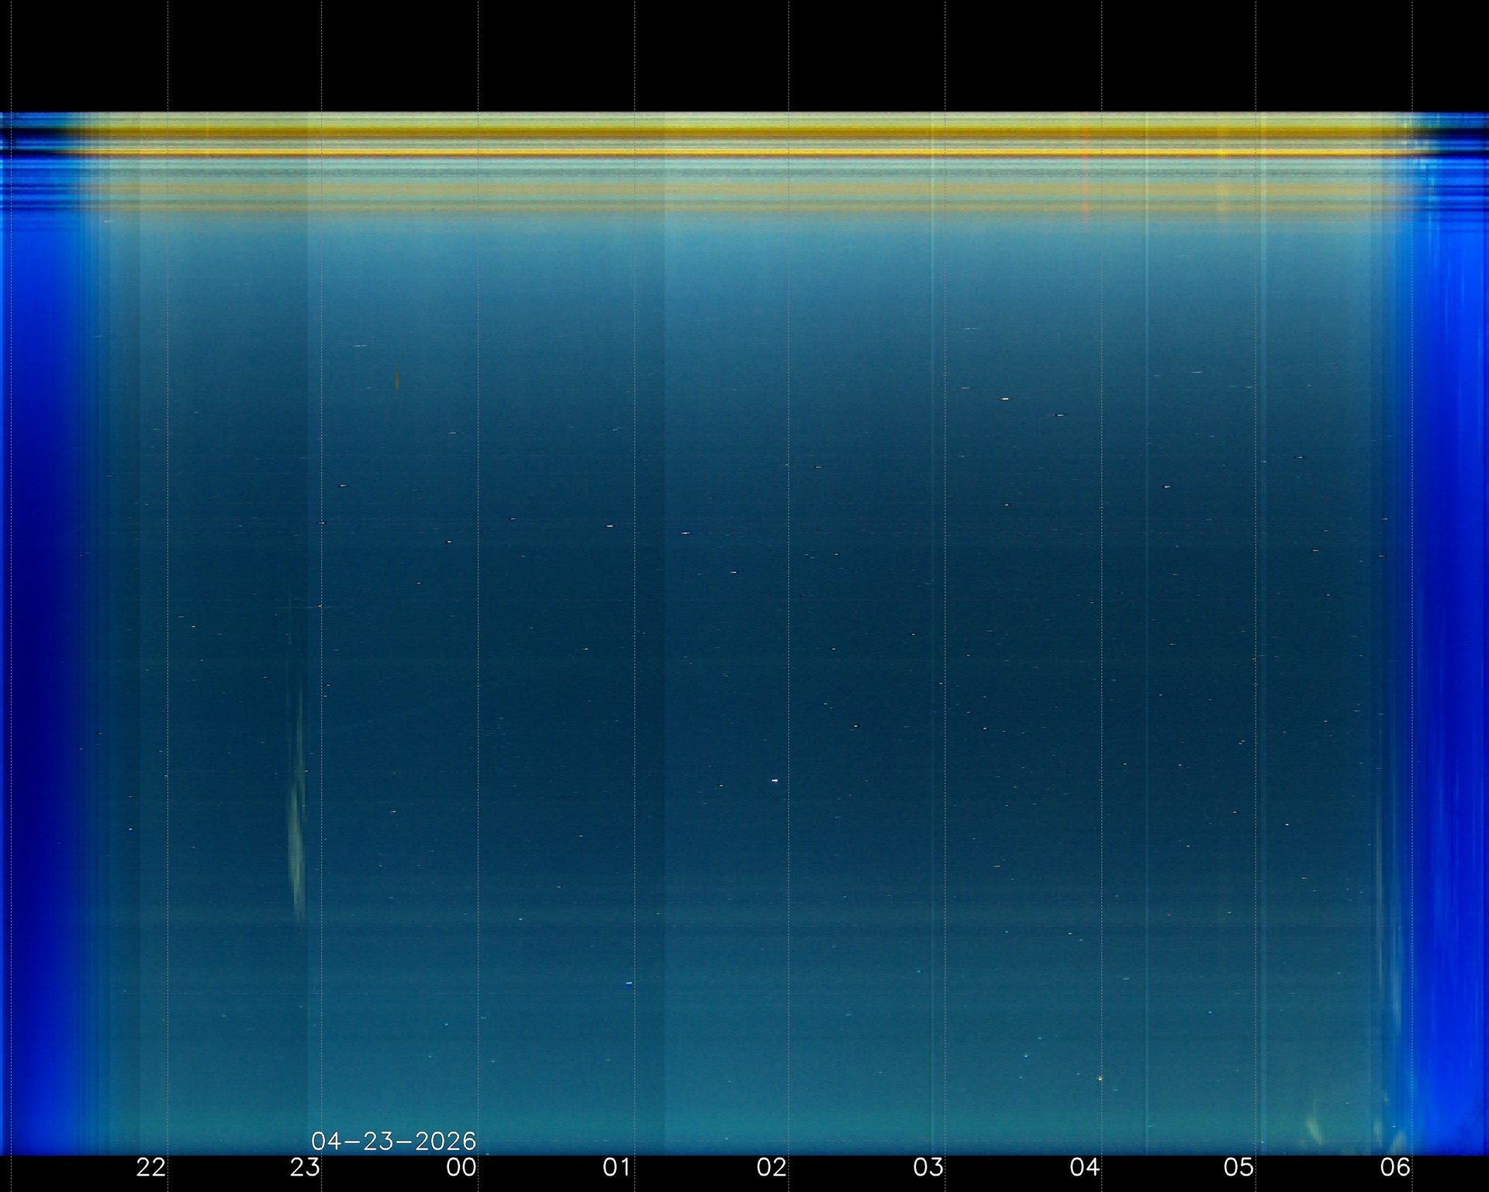The image size is (1489, 1192).
Task: Click the 01 hour label
Action: (617, 1166)
